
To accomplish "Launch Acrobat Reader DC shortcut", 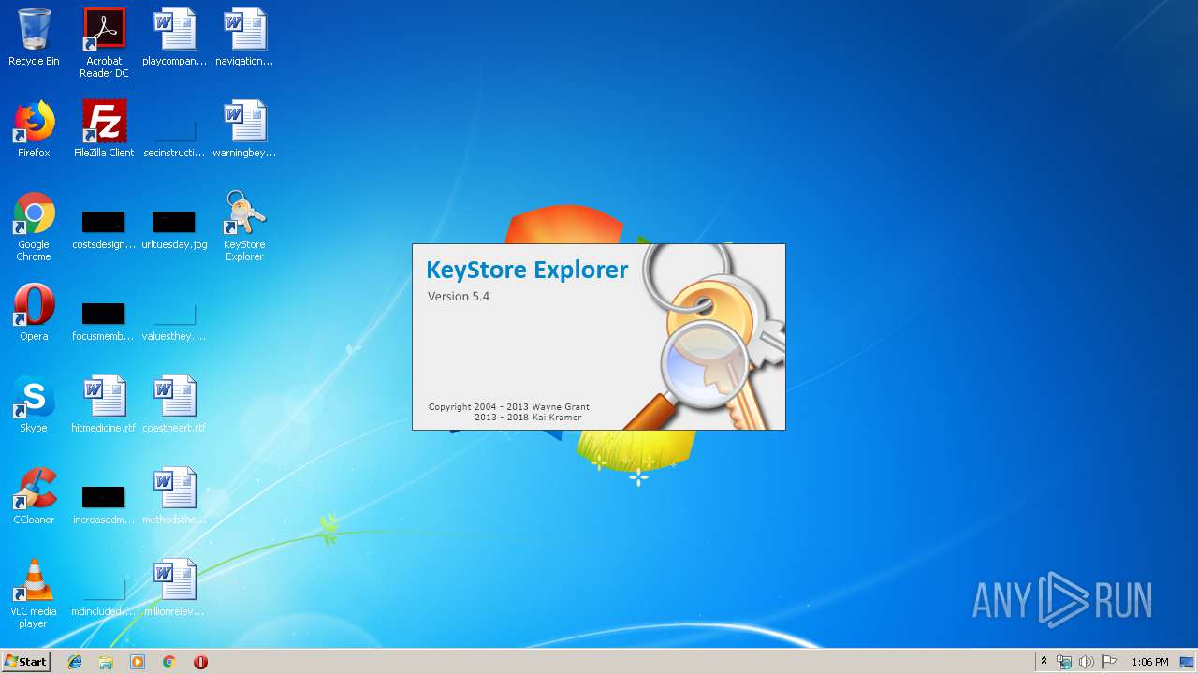I will tap(104, 43).
